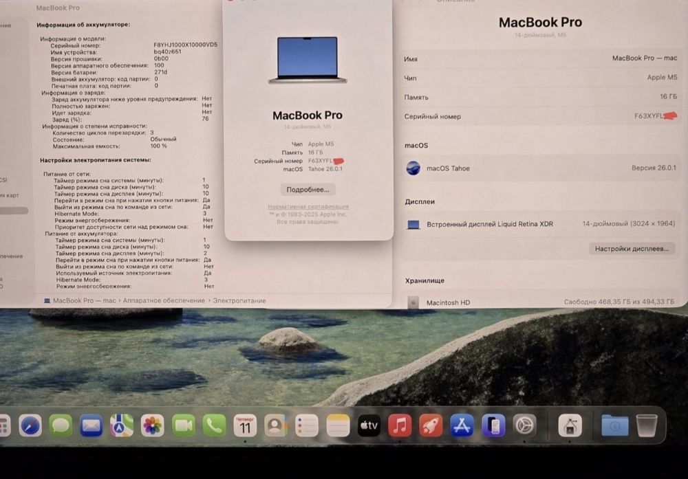Open the App Store from Dock
Image resolution: width=688 pixels, height=479 pixels.
coord(462,425)
